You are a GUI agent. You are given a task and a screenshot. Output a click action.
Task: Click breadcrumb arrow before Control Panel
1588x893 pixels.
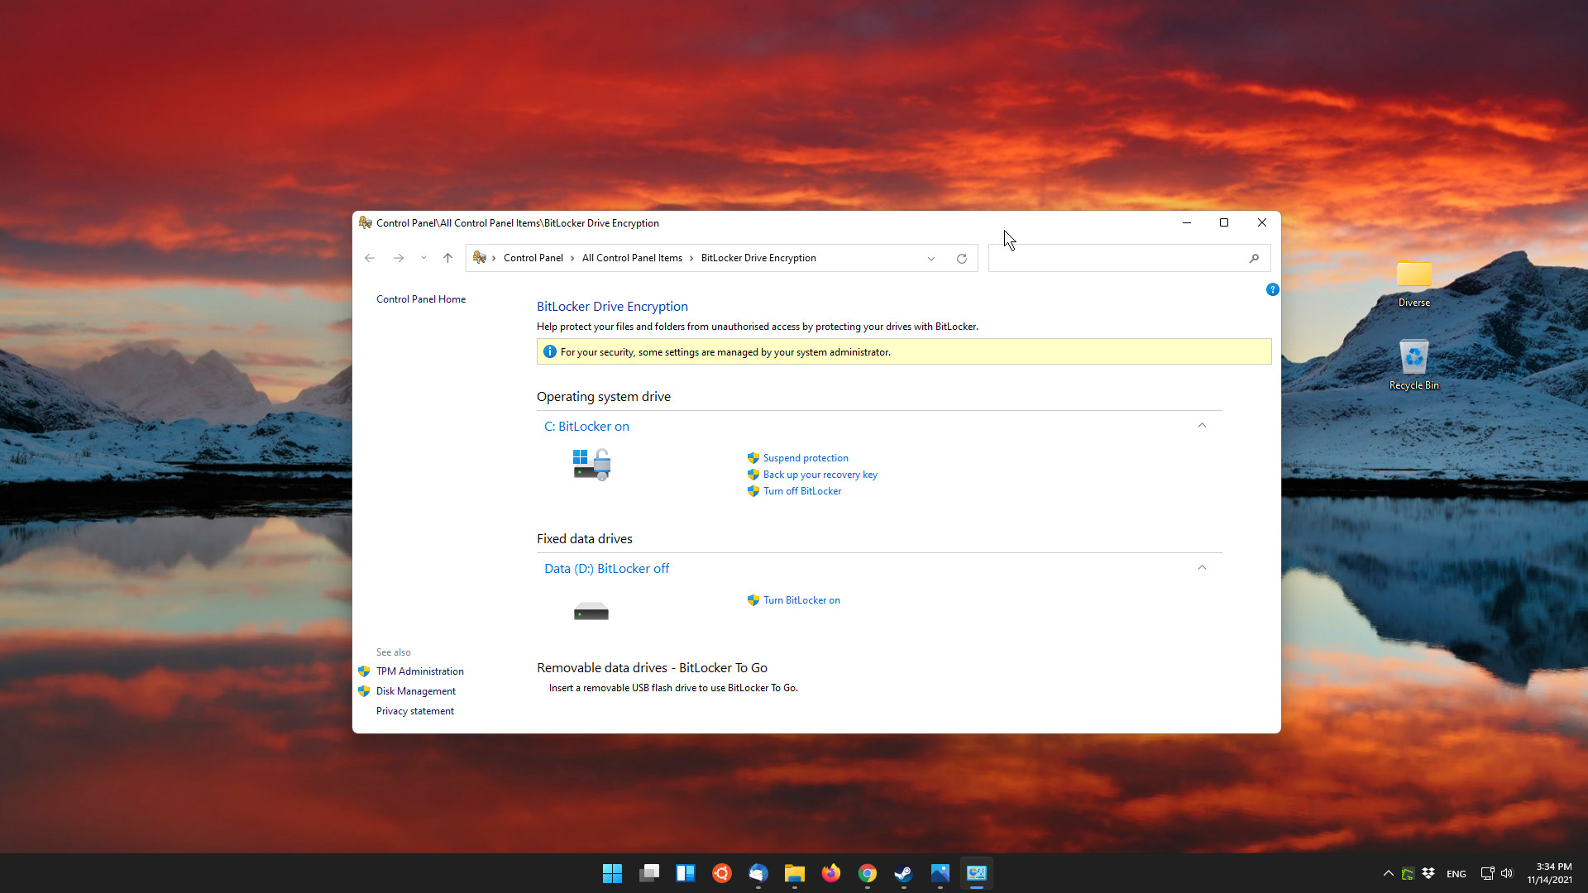494,258
